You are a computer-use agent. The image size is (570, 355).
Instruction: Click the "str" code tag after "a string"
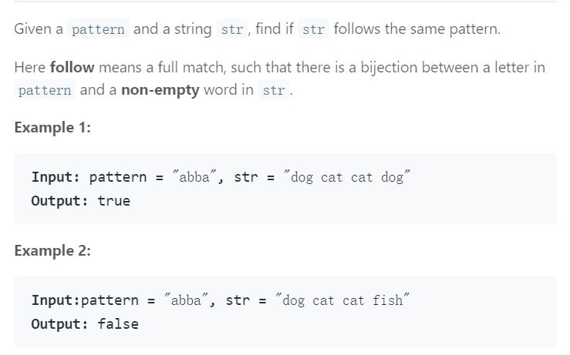click(232, 29)
